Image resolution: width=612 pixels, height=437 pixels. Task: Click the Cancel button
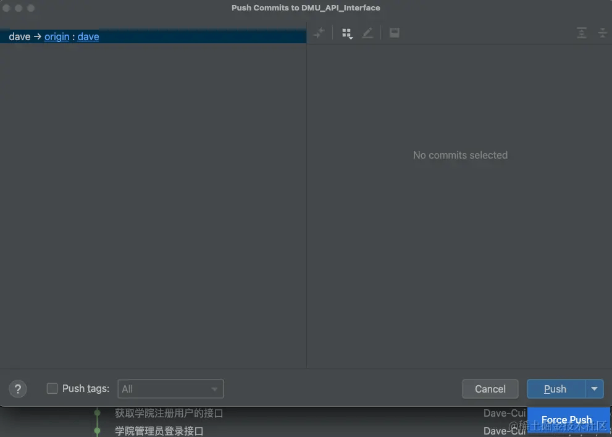(490, 389)
